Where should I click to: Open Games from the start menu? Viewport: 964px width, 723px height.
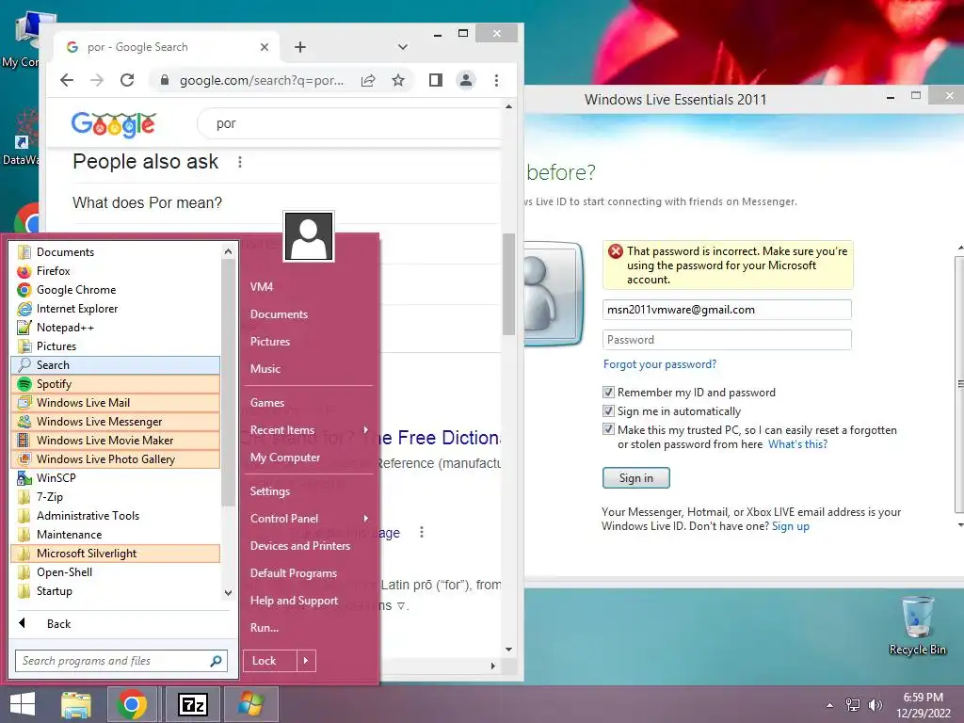(309, 403)
